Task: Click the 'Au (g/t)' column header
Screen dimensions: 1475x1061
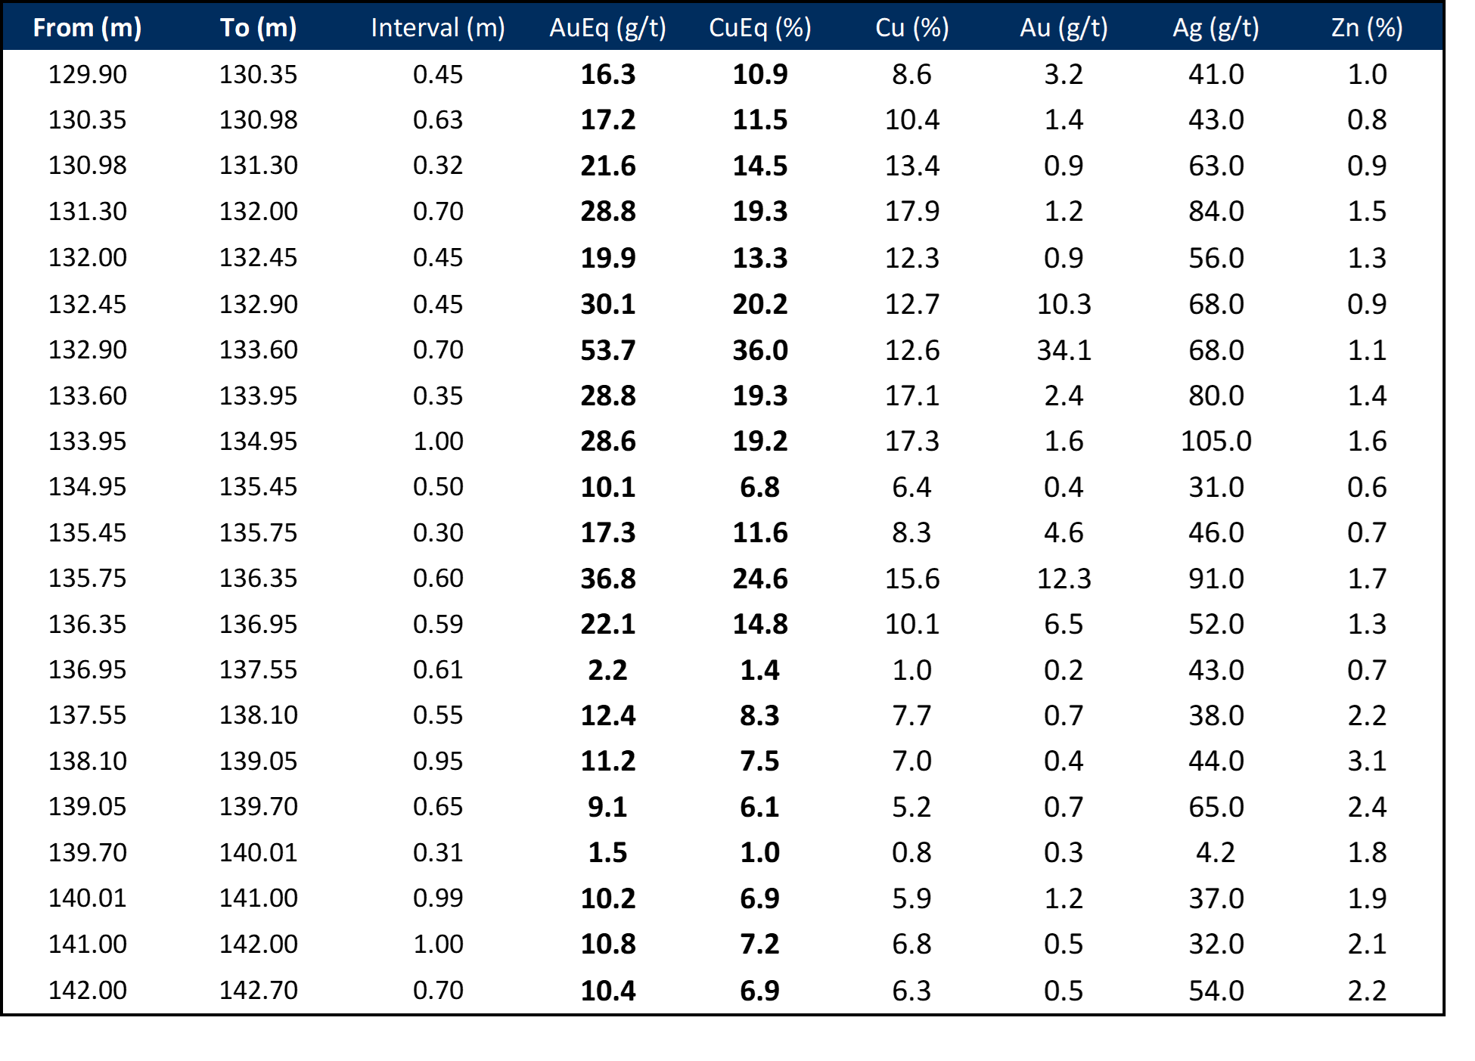Action: 1064,28
